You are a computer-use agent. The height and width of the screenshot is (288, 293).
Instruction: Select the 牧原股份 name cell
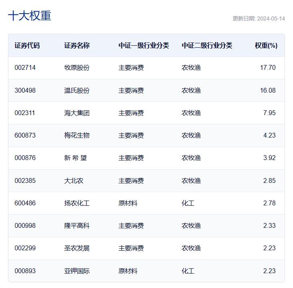77,67
